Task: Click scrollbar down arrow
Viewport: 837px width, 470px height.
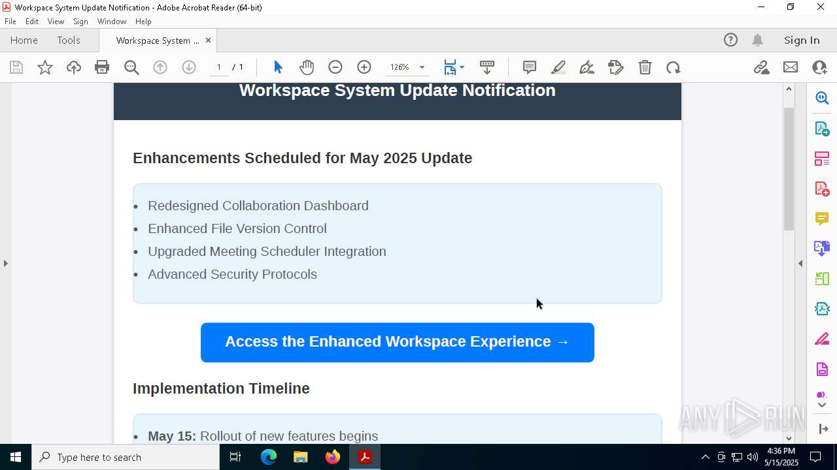Action: pos(789,438)
